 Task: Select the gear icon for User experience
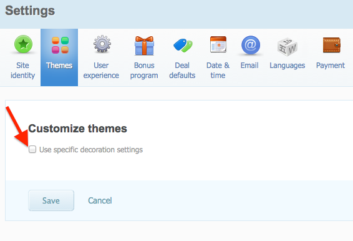coord(102,44)
